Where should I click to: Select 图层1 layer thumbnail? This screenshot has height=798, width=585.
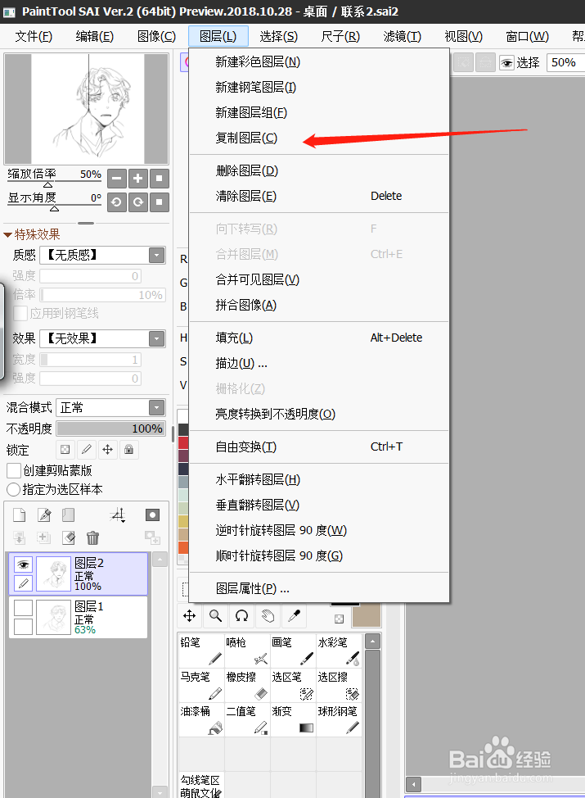[x=54, y=617]
